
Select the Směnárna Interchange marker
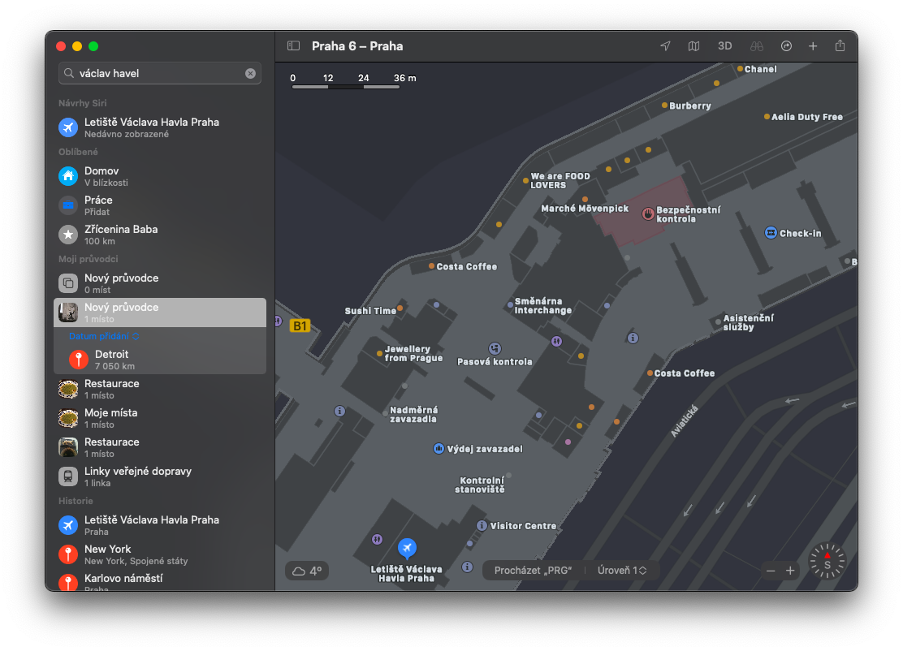[510, 304]
